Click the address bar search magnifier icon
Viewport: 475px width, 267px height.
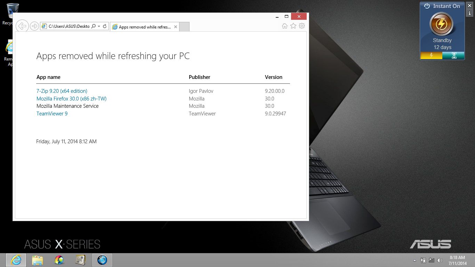point(93,26)
